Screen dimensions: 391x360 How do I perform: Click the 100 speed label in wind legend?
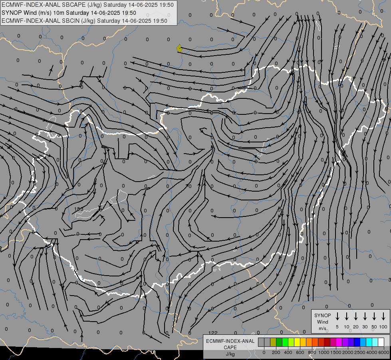[383, 327]
